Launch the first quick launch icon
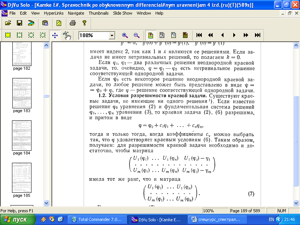Viewport: 300px width, 225px height. click(43, 219)
